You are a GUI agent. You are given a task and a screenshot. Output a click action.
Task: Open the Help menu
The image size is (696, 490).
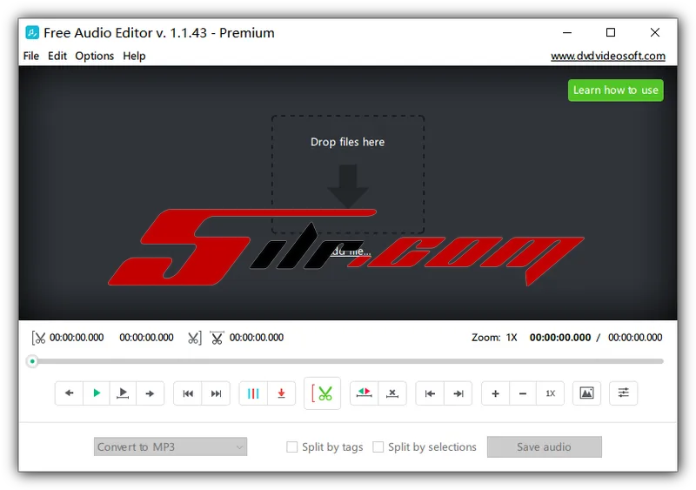click(x=134, y=56)
